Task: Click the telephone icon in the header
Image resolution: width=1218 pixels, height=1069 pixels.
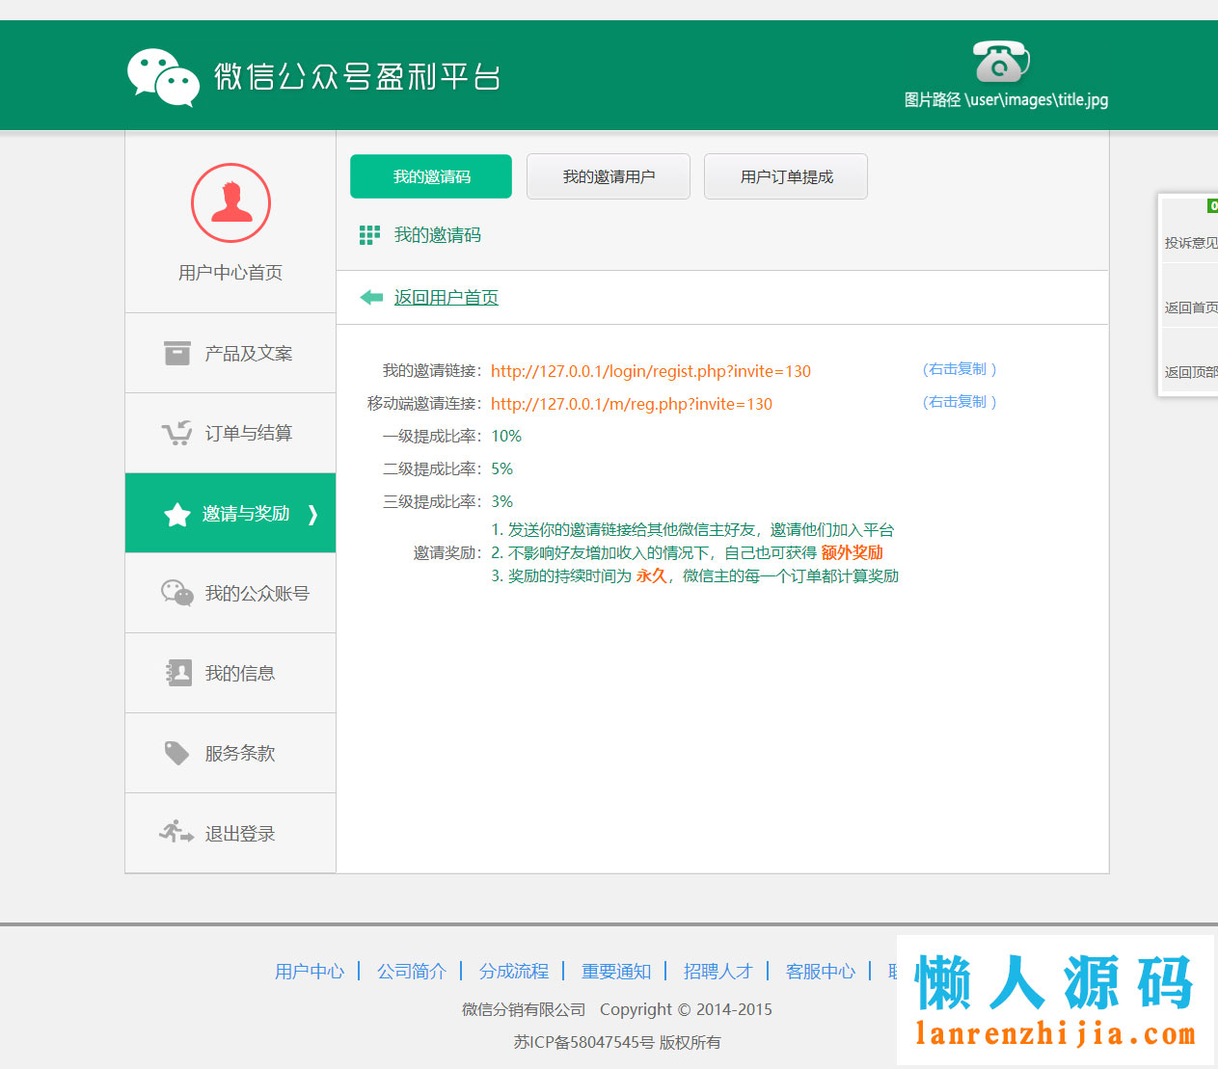Action: 999,64
